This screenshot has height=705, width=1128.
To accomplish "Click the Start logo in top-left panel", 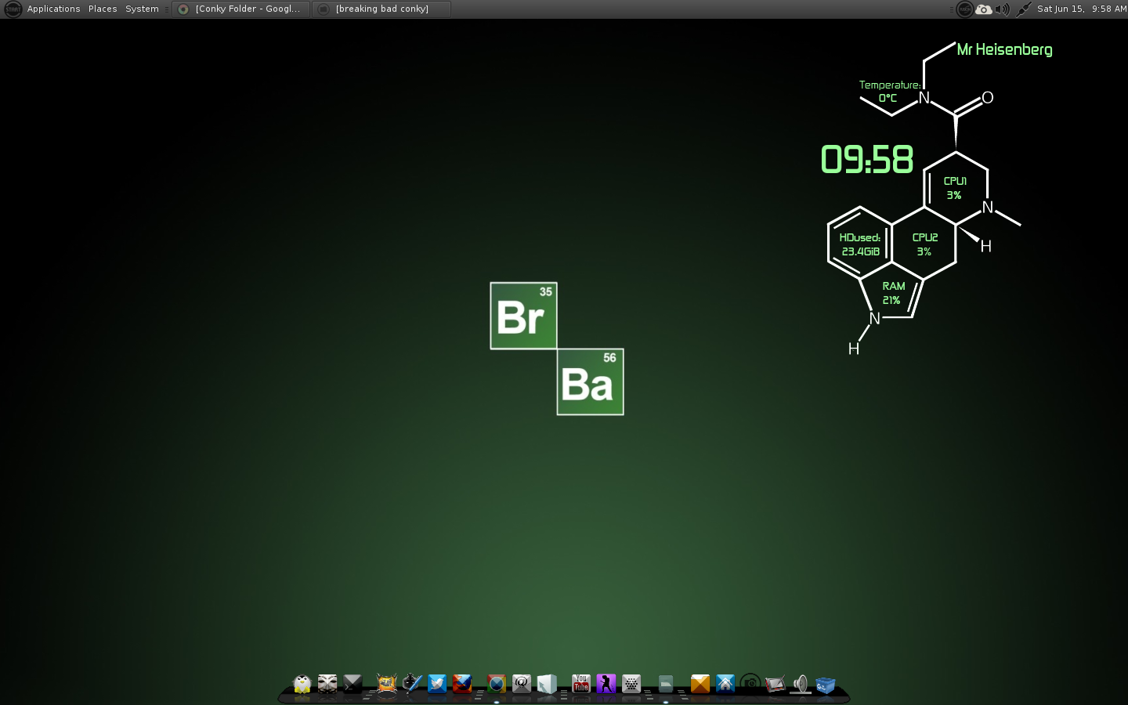I will (x=13, y=9).
